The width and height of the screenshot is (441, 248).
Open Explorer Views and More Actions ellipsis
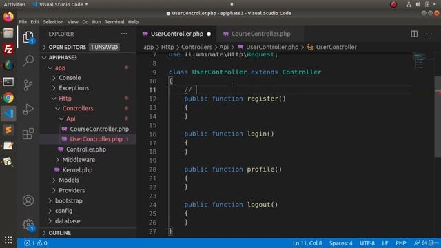coord(124,34)
